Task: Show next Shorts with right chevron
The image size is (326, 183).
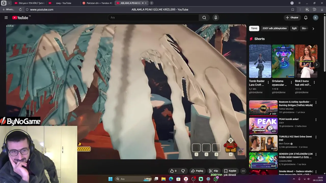Action: (316, 65)
